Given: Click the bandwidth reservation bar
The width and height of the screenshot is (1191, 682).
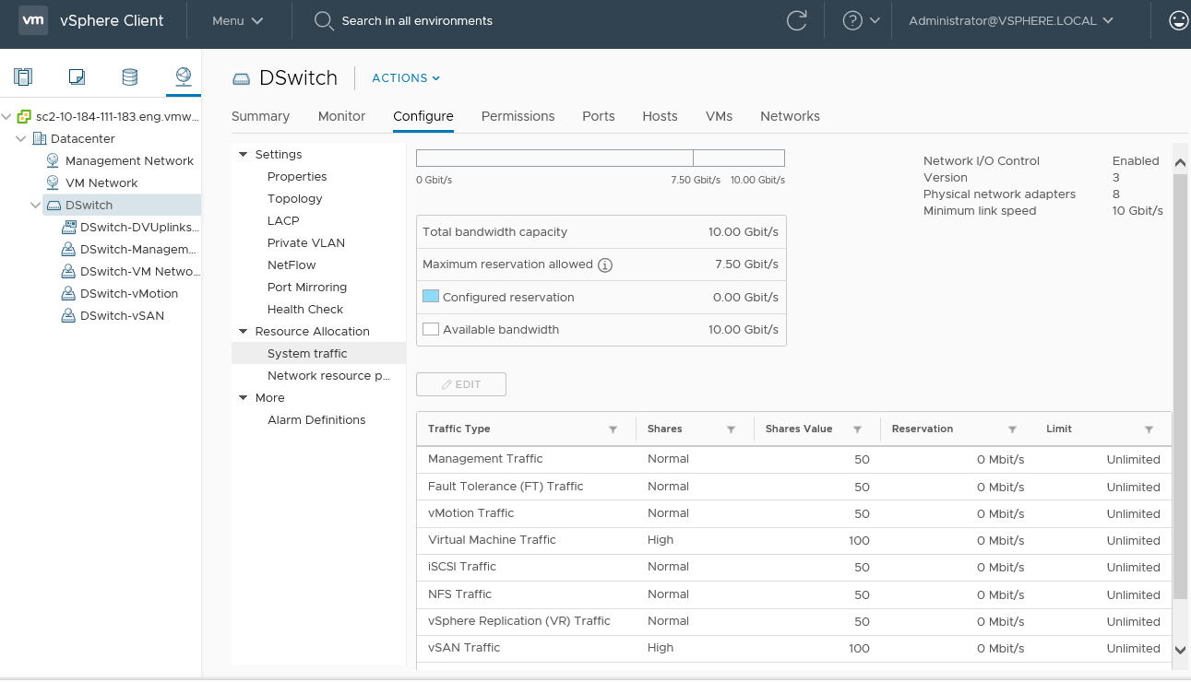Looking at the screenshot, I should 601,158.
